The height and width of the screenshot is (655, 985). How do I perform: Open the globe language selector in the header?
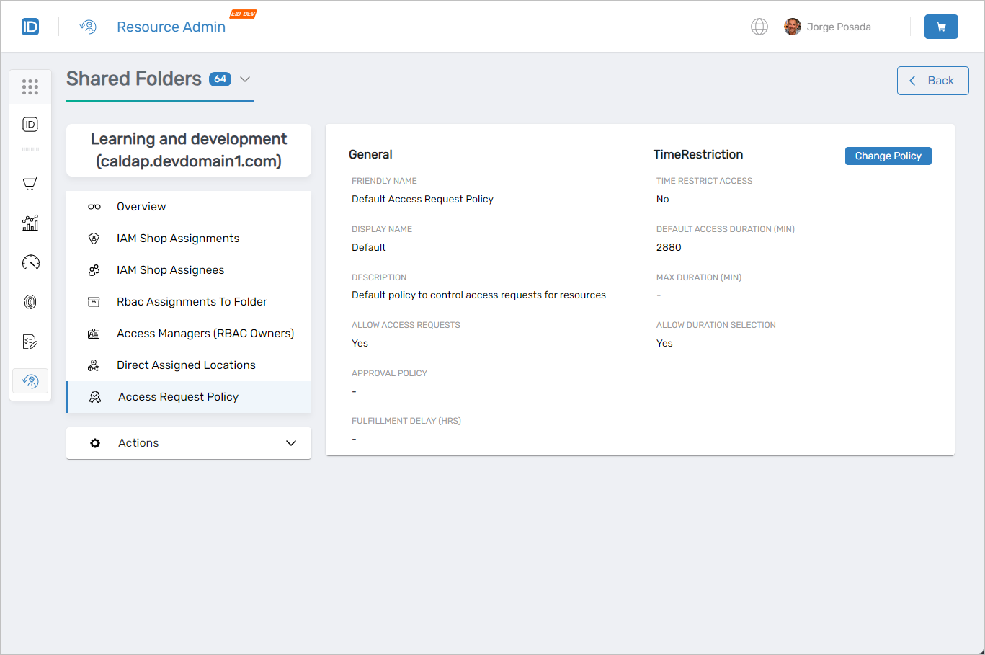click(x=759, y=26)
